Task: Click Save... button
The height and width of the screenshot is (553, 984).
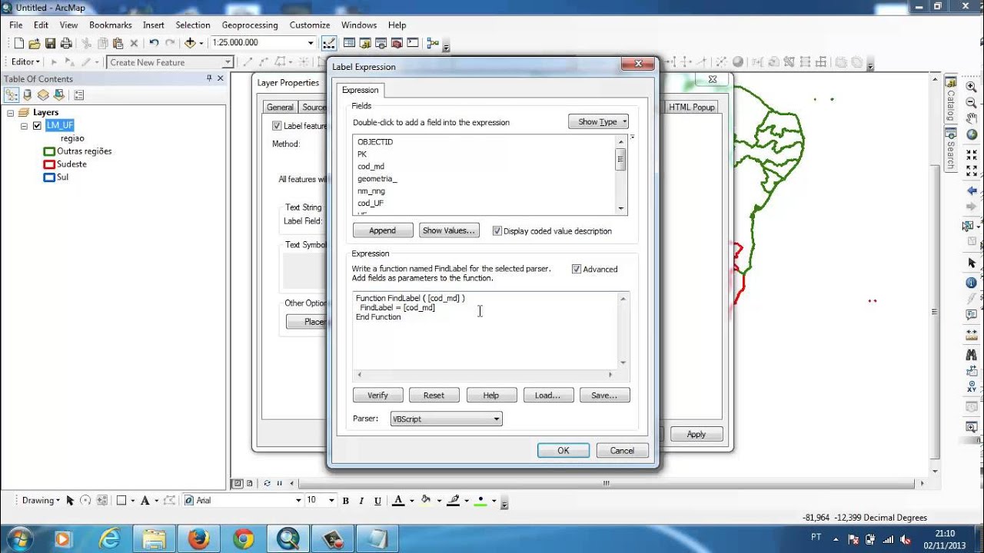Action: point(603,396)
